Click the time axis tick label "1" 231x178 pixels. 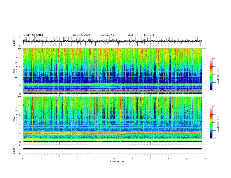click(41, 159)
